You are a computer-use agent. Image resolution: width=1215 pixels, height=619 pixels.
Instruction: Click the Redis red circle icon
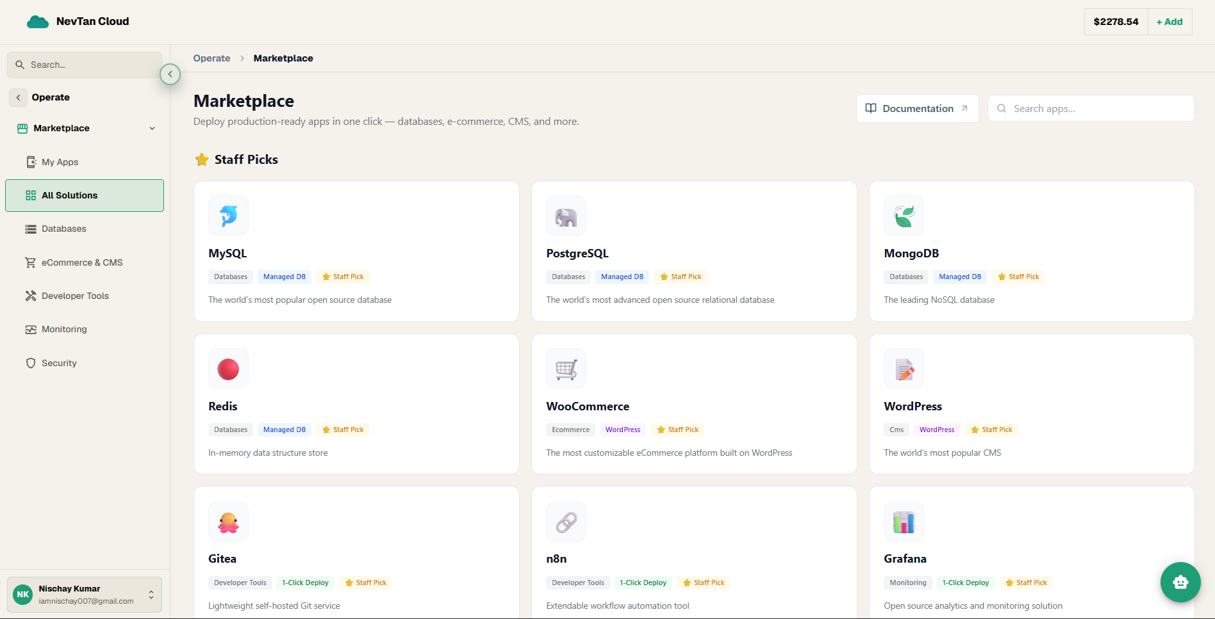[228, 369]
